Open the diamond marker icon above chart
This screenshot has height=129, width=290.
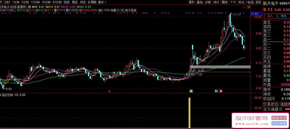click(x=244, y=7)
